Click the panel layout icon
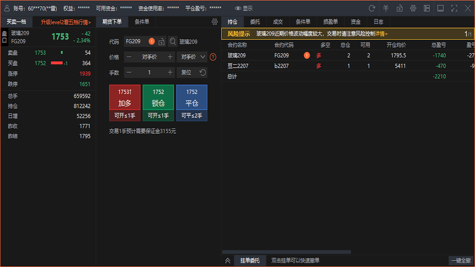The width and height of the screenshot is (475, 267). (427, 8)
